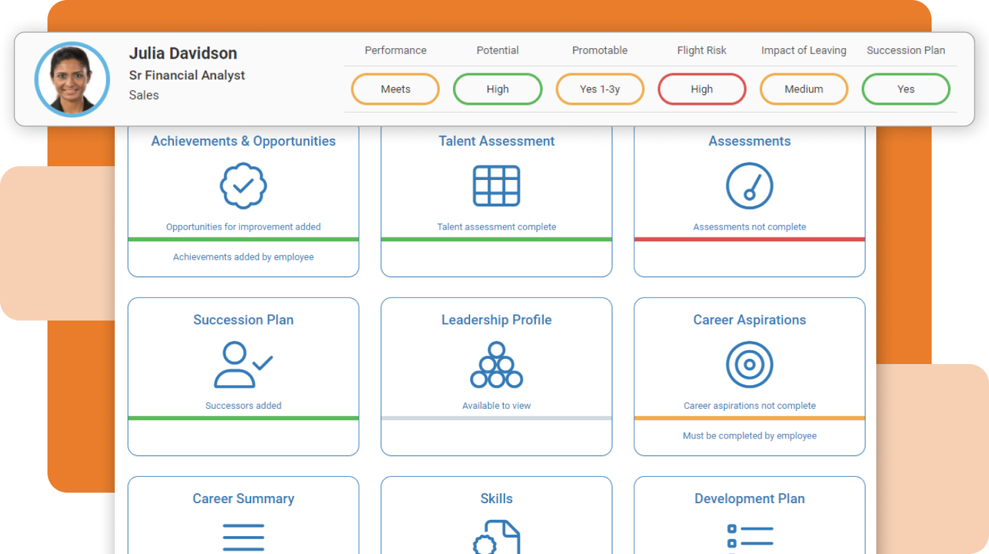Click 'Must be completed by employee' note
The width and height of the screenshot is (989, 554).
(x=749, y=436)
